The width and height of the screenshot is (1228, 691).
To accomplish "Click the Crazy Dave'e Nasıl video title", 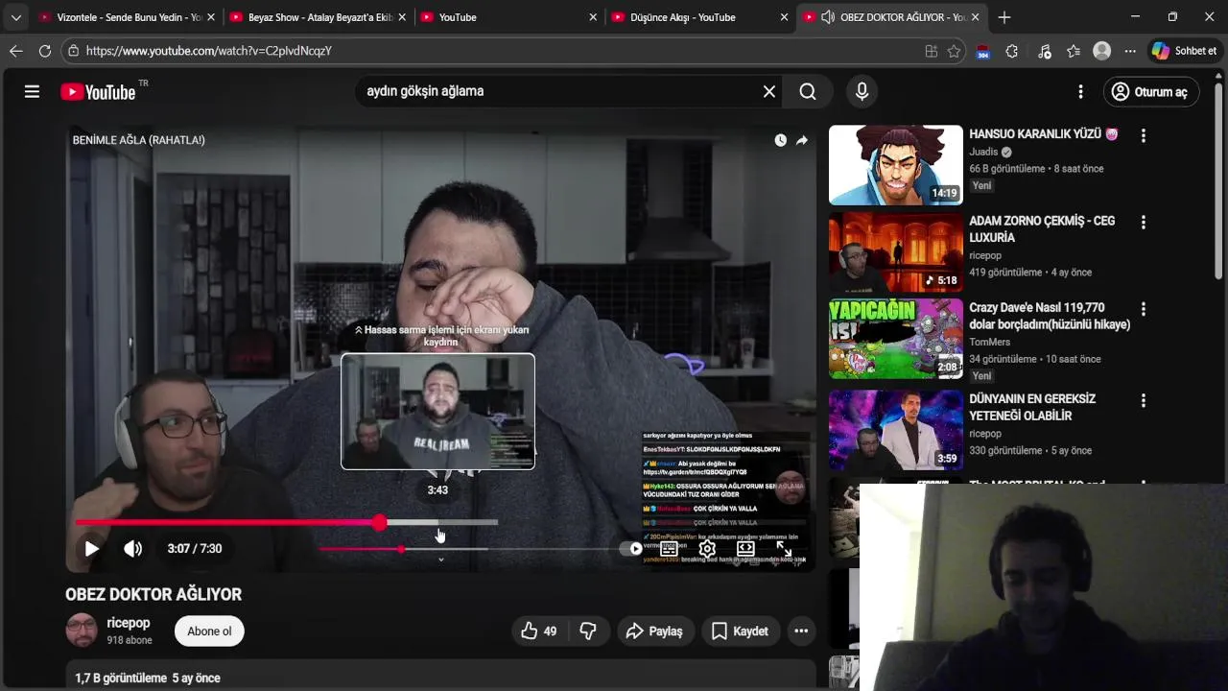I will click(1050, 317).
